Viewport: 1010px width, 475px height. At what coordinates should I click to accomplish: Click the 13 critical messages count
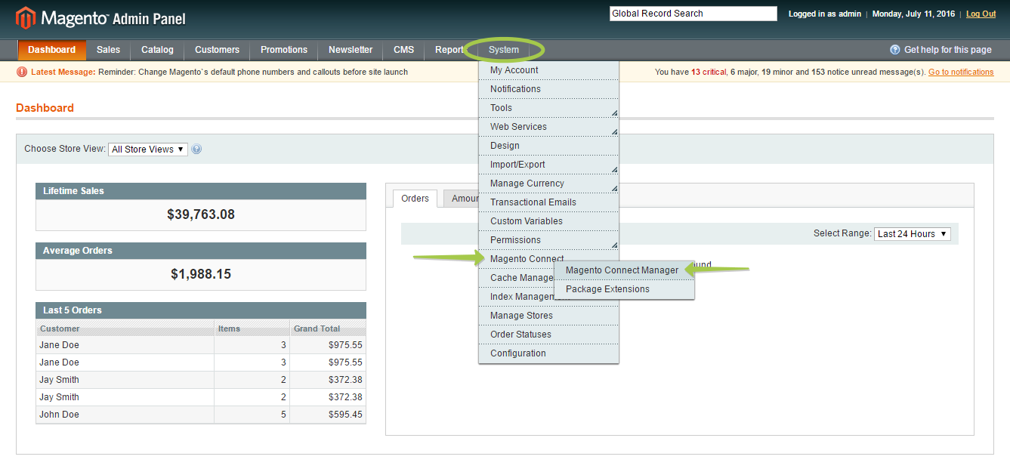click(709, 72)
